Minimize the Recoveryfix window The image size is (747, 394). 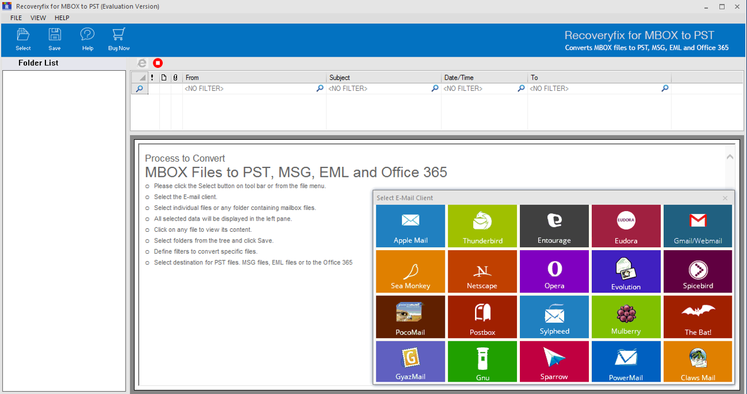click(706, 6)
